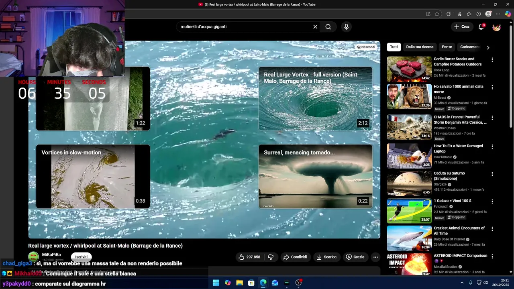Screen dimensions: 514x289
Task: Open browser settings three-dot menu
Action: (x=498, y=14)
